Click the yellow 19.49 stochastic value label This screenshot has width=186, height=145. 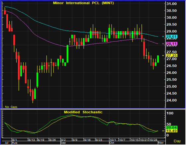pos(172,131)
